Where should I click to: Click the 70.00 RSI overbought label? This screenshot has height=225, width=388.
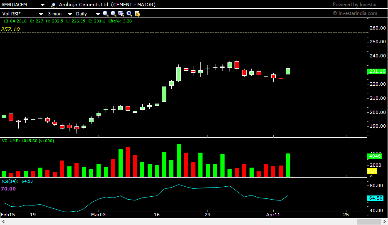tap(8, 189)
